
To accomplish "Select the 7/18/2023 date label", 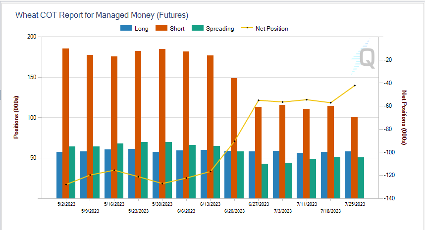I will coord(331,211).
